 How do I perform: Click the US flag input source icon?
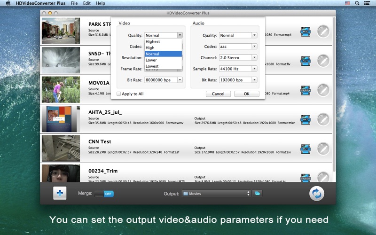pyautogui.click(x=347, y=3)
